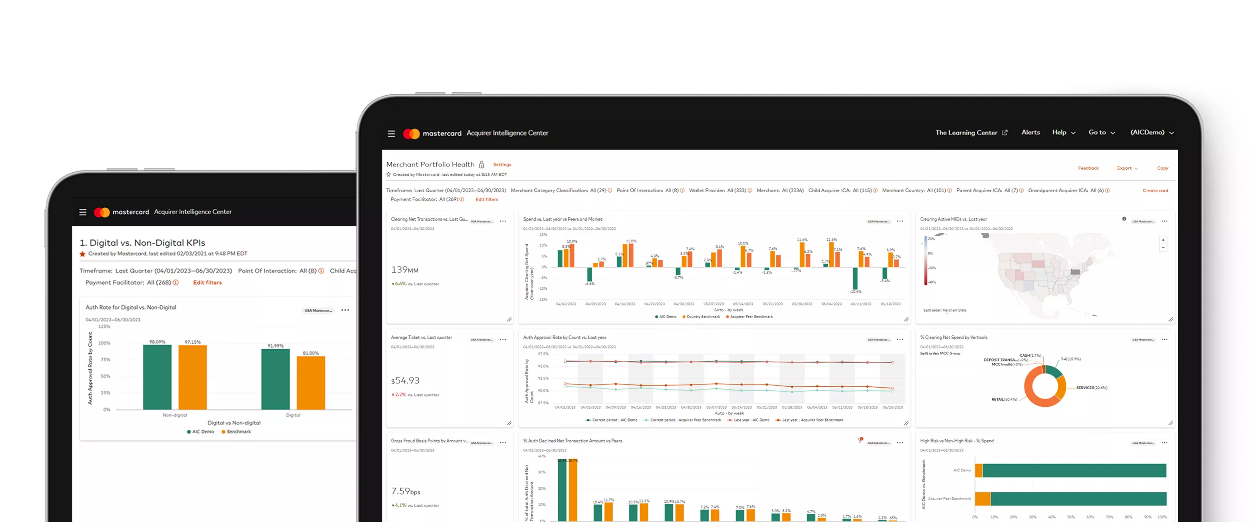Open options menu on Auth Rate for Digital card
The width and height of the screenshot is (1254, 522).
pos(345,311)
